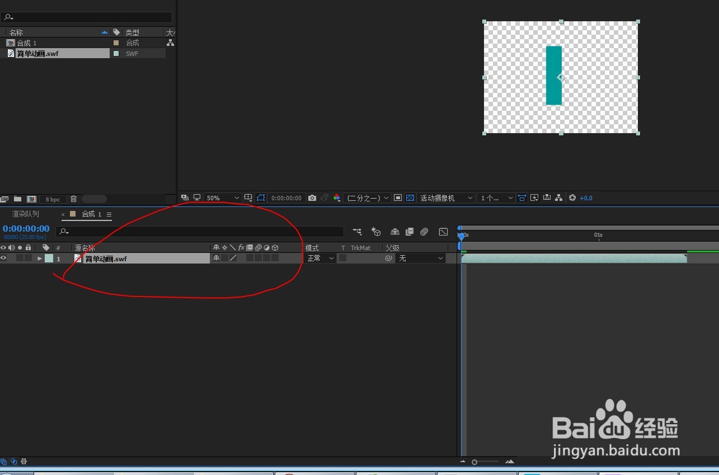The height and width of the screenshot is (475, 719).
Task: Enable Motion Blur for the composition
Action: click(424, 231)
